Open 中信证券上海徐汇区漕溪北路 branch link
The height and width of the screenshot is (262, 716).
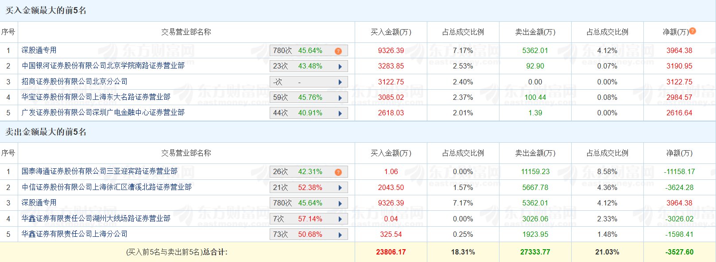(x=106, y=187)
